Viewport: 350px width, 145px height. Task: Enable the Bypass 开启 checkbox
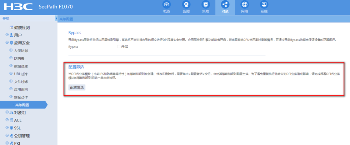point(119,47)
